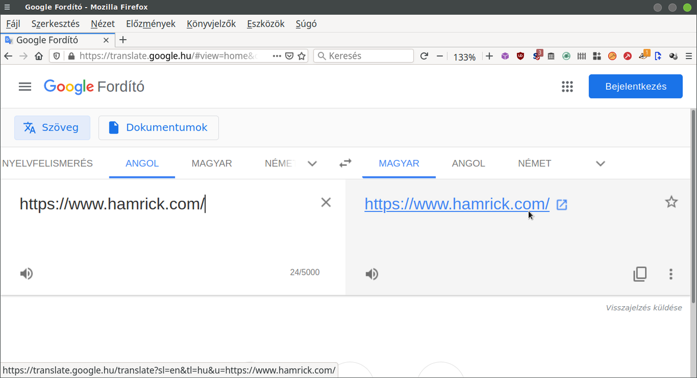Open the purple cube extension icon
This screenshot has height=378, width=697.
point(505,56)
